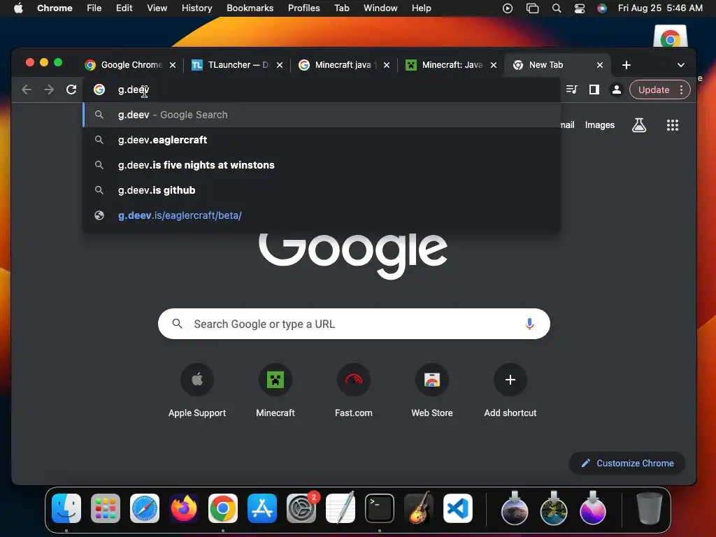Open System Settings from the Dock

(301, 508)
